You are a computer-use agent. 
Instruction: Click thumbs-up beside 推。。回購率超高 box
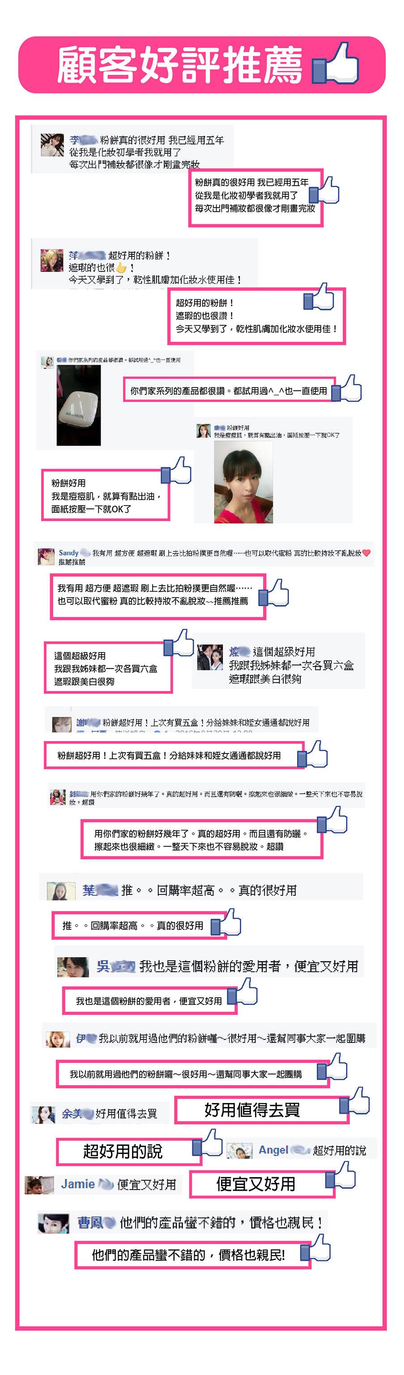226,923
